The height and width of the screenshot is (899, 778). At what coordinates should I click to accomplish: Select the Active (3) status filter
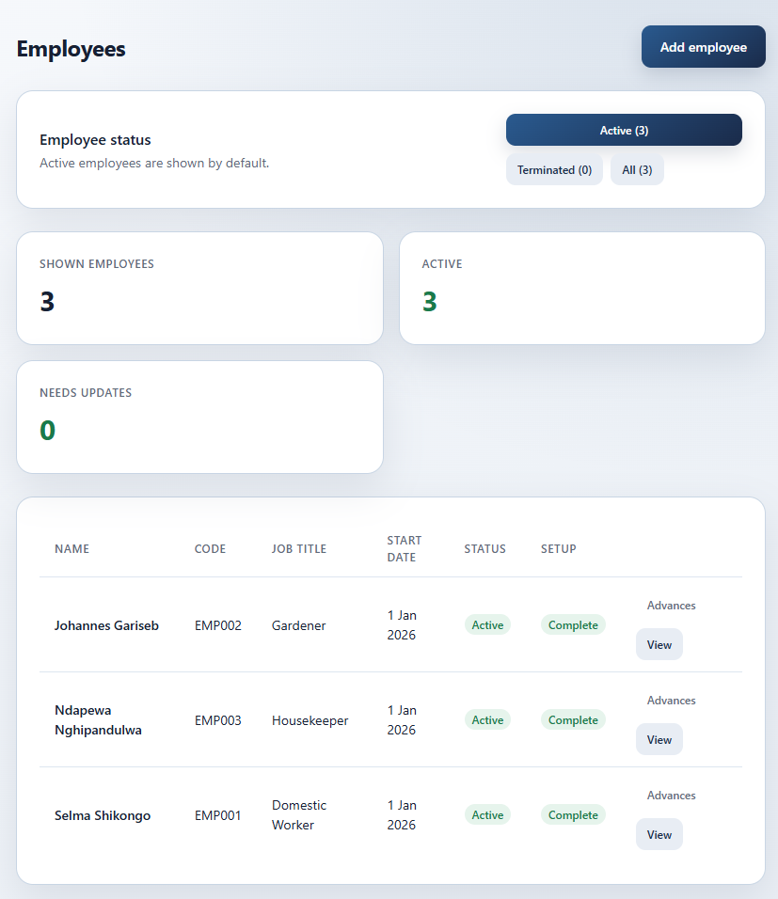coord(625,130)
